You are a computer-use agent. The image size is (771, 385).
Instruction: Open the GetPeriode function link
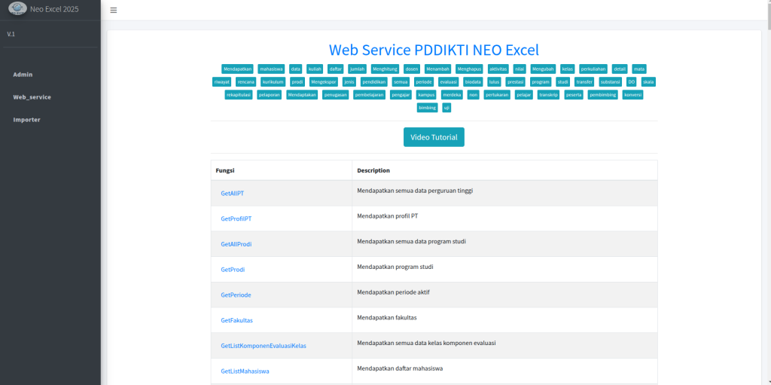coord(236,295)
